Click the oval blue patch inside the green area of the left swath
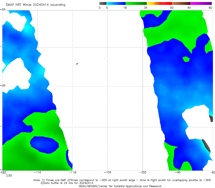Viewport: 215px width, 188px height. point(44,145)
